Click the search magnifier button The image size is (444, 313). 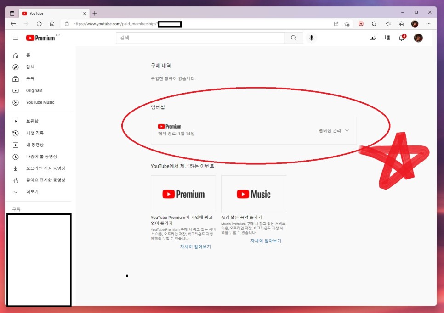[x=294, y=38]
